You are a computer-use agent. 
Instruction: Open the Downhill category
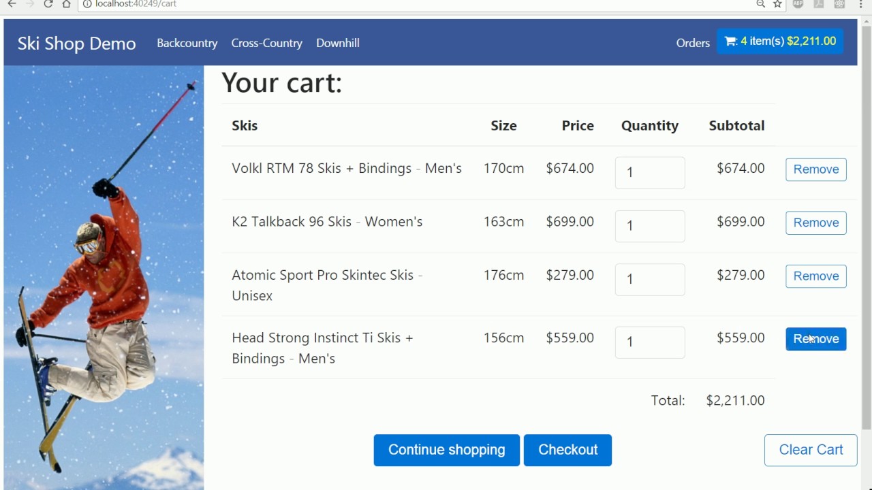click(337, 43)
